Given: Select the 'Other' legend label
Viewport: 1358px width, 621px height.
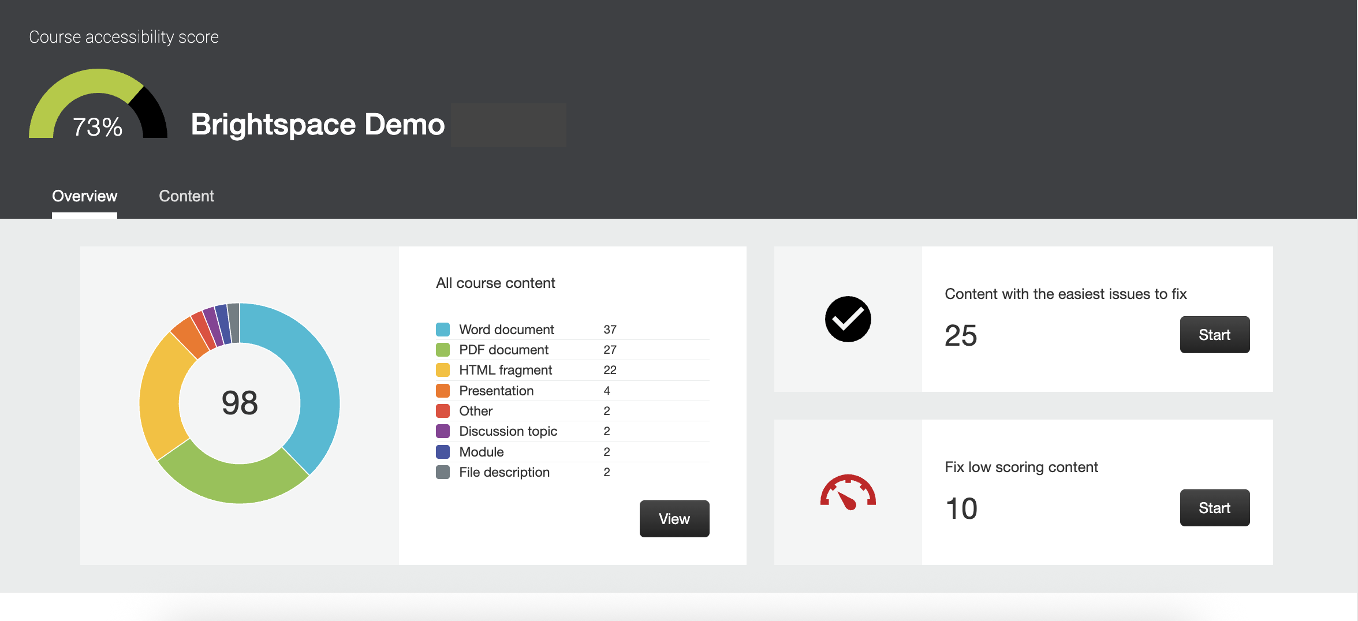Looking at the screenshot, I should coord(476,411).
